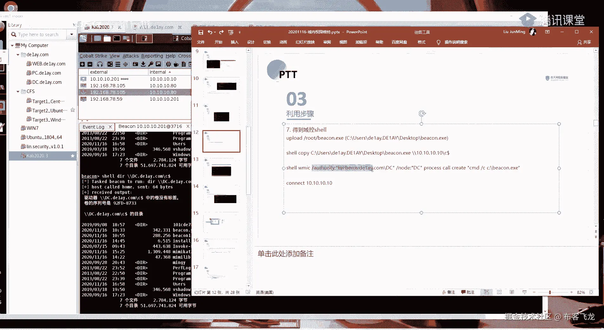Click the configure listeners headphones icon
Image resolution: width=604 pixels, height=330 pixels.
point(100,64)
